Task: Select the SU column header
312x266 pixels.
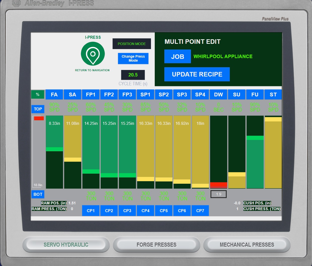Action: [x=237, y=95]
